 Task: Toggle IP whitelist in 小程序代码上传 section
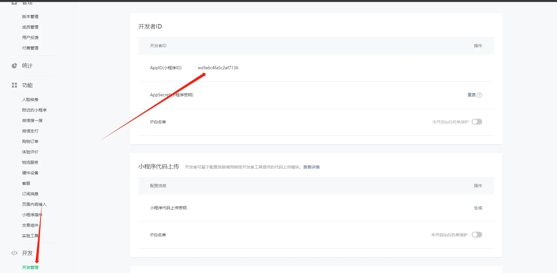[x=477, y=234]
